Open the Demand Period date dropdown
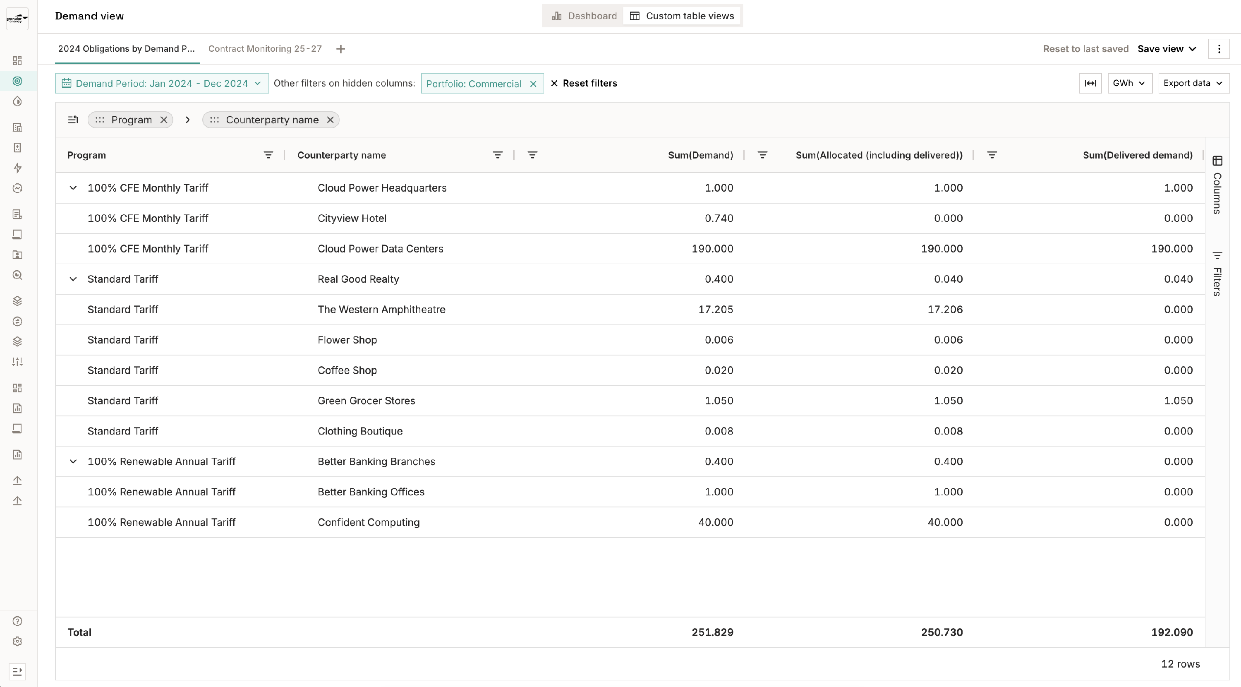This screenshot has height=687, width=1241. [162, 84]
